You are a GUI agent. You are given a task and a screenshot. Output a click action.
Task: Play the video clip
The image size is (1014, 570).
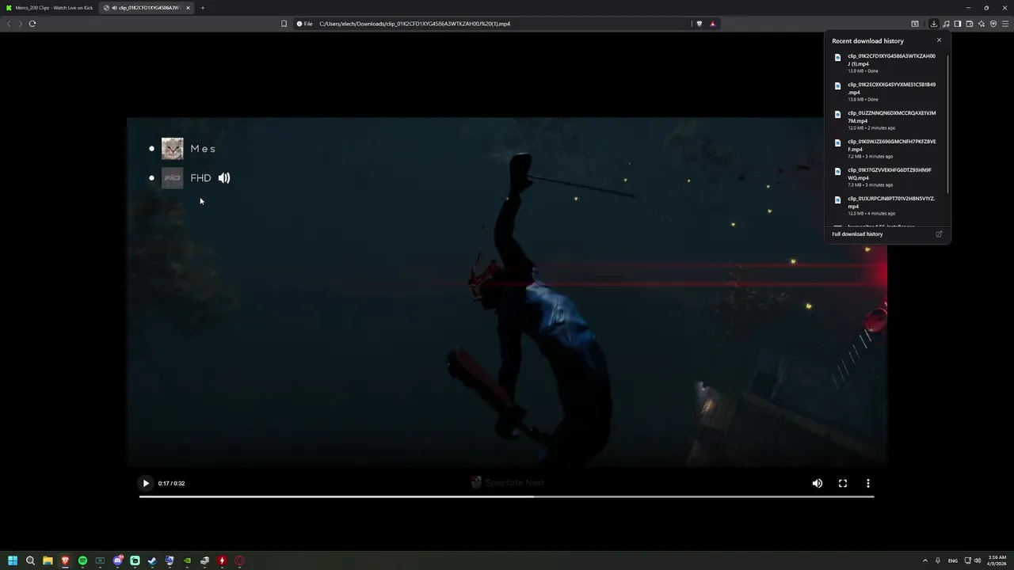[x=146, y=483]
